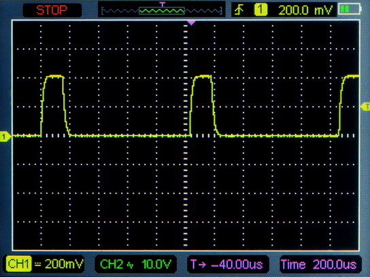
Task: Click the channel 1 ground reference marker
Action: click(5, 136)
